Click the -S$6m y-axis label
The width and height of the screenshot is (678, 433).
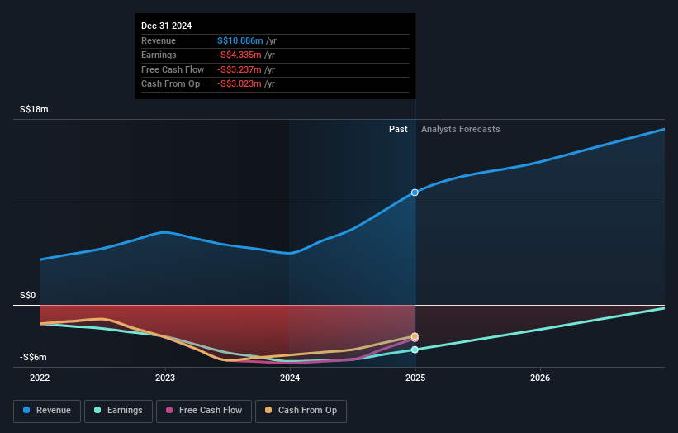[x=33, y=357]
